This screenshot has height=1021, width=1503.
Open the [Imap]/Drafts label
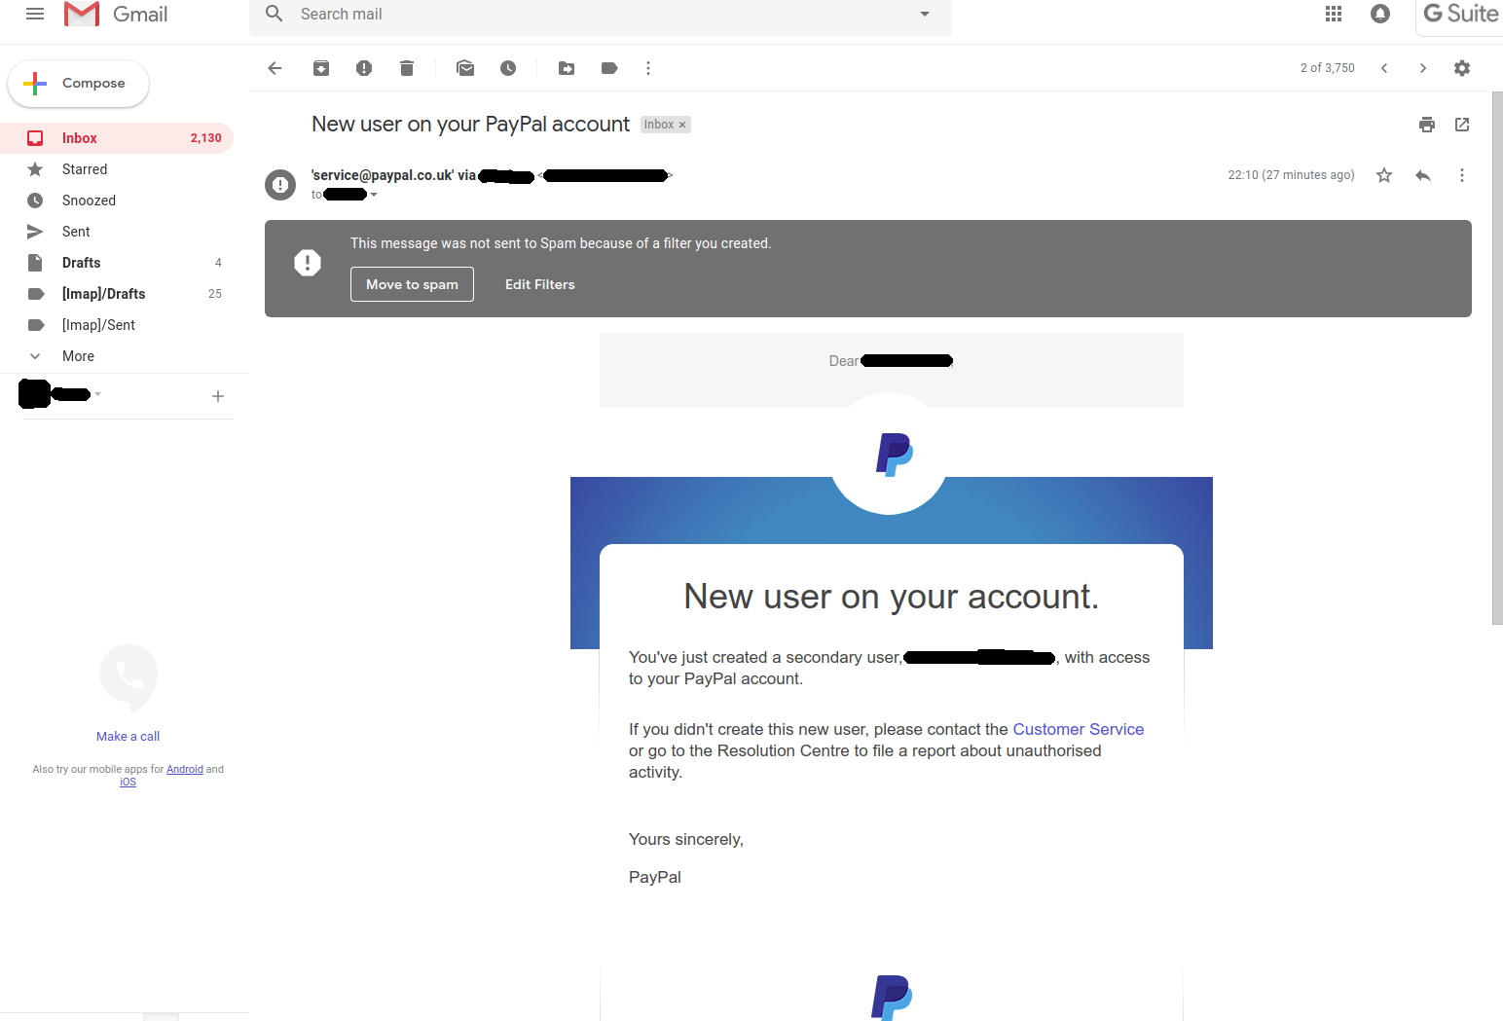pyautogui.click(x=117, y=294)
